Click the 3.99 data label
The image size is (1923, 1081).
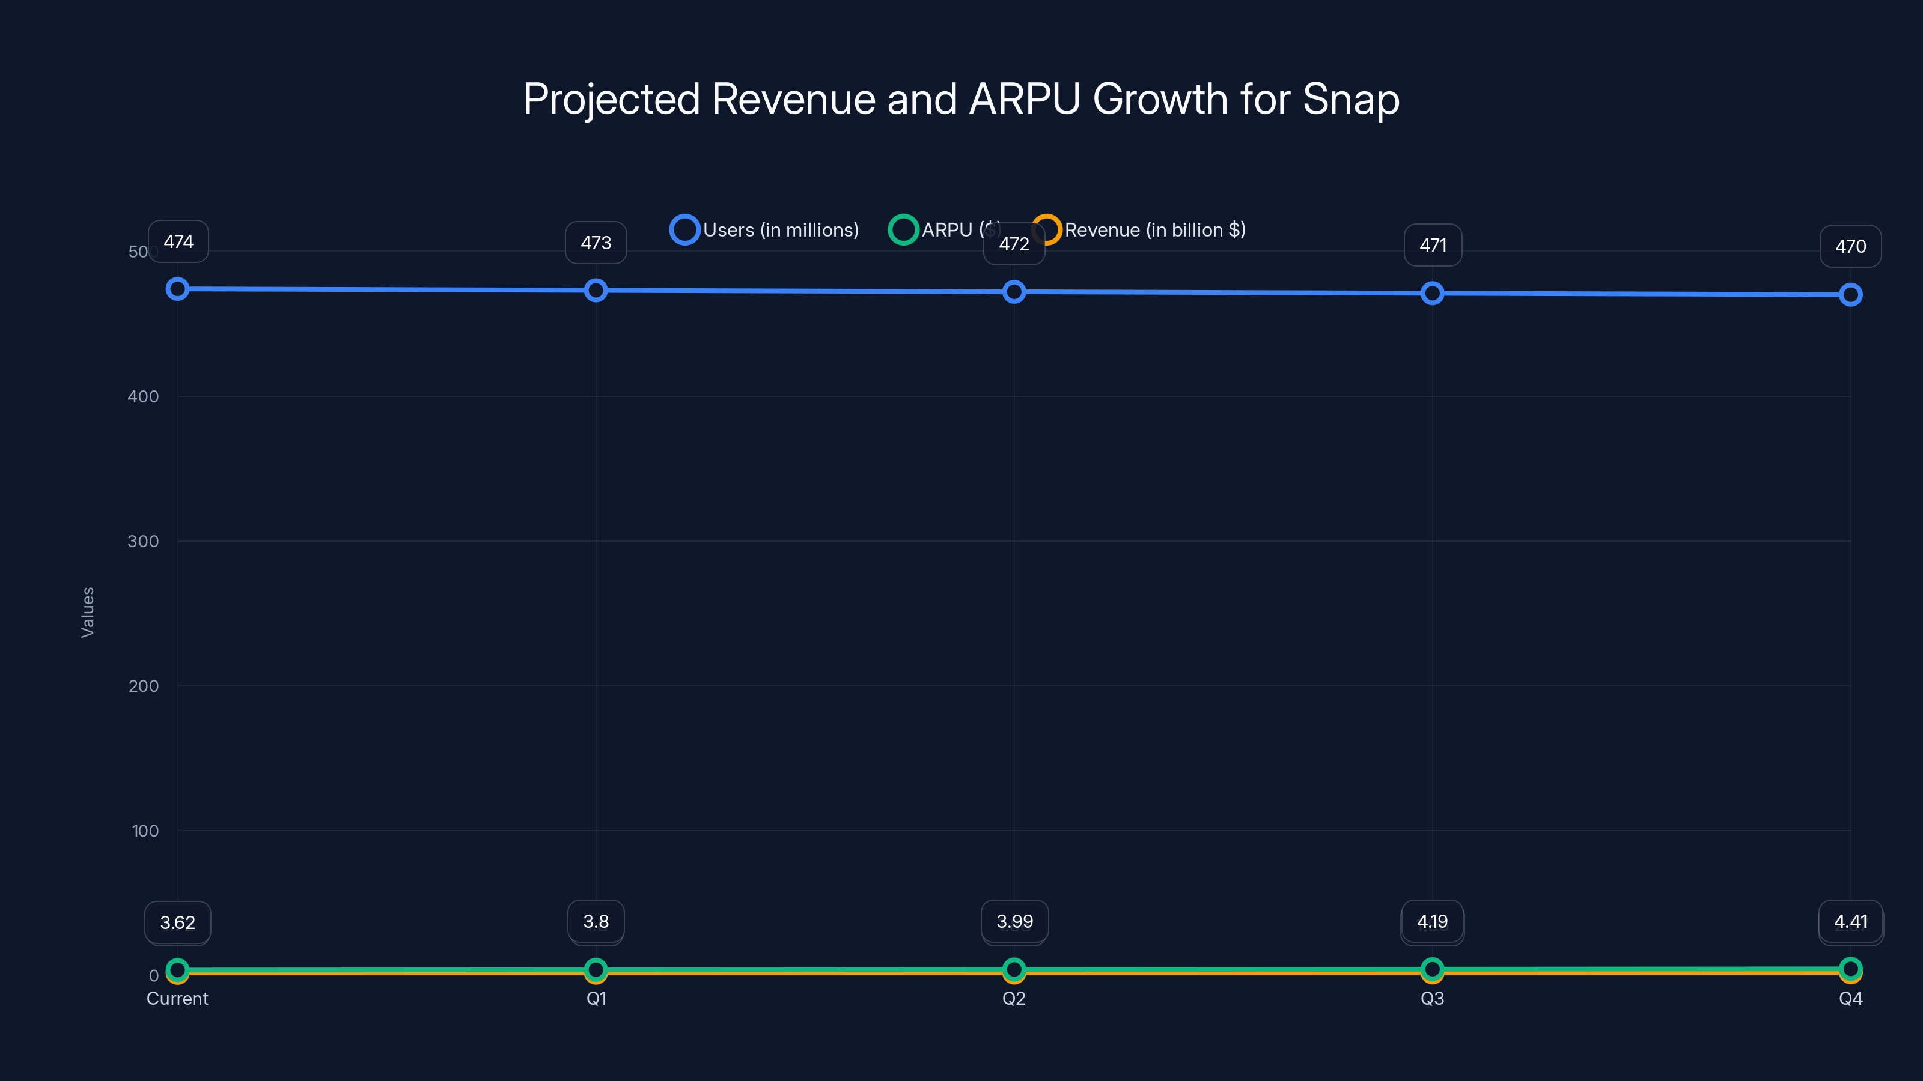click(x=1014, y=921)
